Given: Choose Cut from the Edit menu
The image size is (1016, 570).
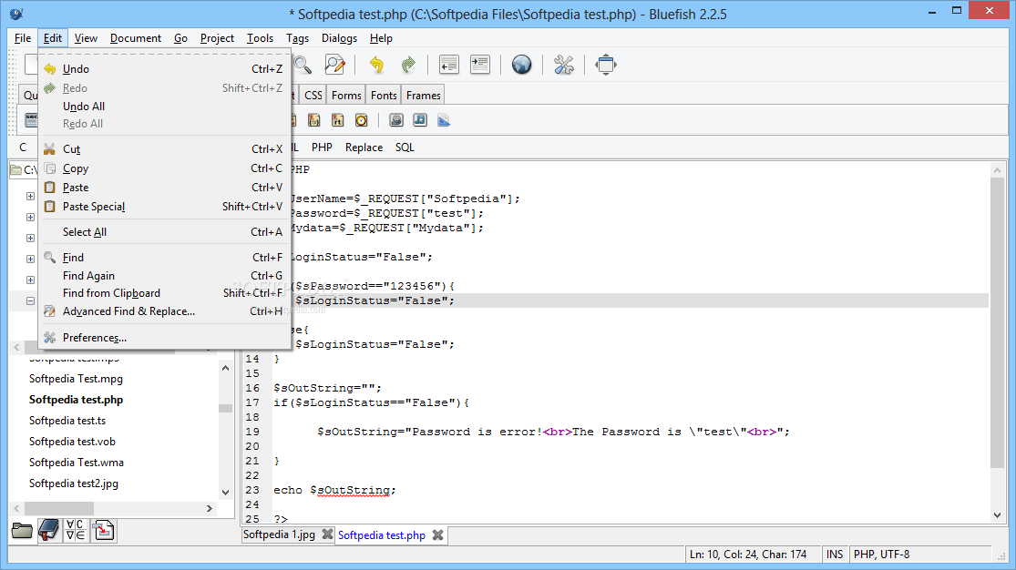Looking at the screenshot, I should (x=164, y=149).
